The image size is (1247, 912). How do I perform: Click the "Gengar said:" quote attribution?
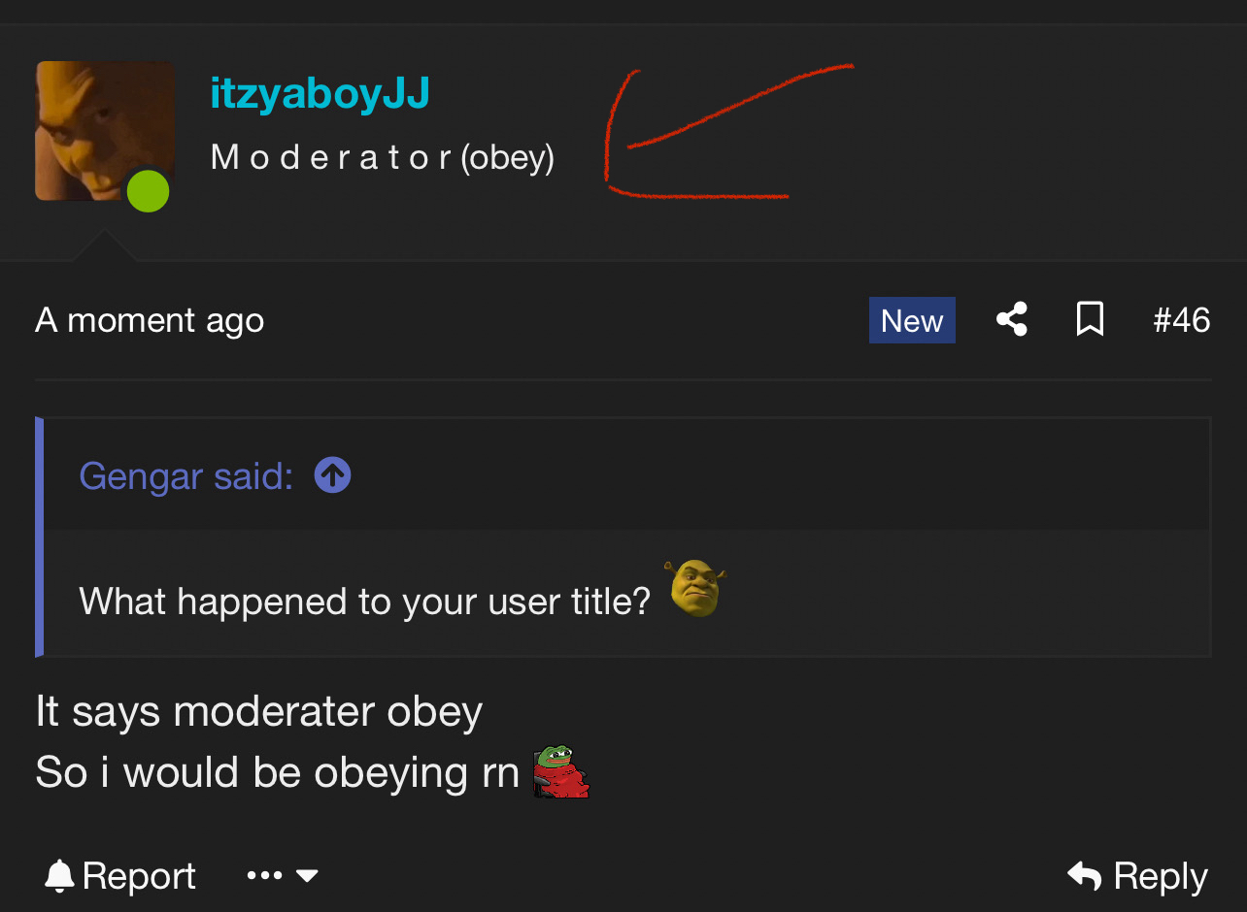(x=185, y=475)
